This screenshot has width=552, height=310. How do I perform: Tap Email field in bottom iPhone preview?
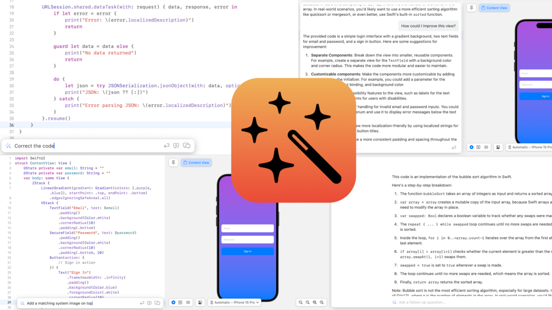coord(248,228)
